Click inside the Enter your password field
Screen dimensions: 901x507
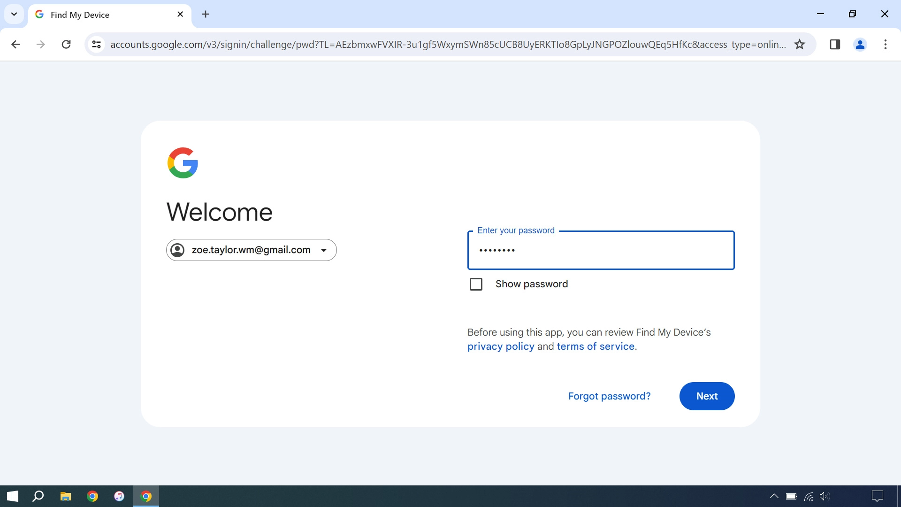tap(601, 250)
